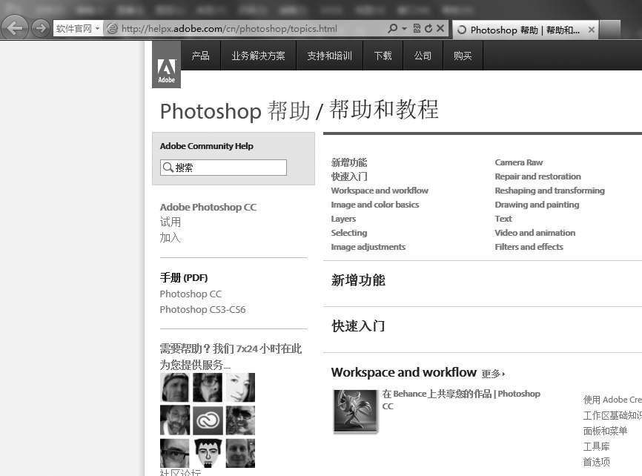Screen dimensions: 642x476
Task: Click the refresh icon in the address bar
Action: 428,29
